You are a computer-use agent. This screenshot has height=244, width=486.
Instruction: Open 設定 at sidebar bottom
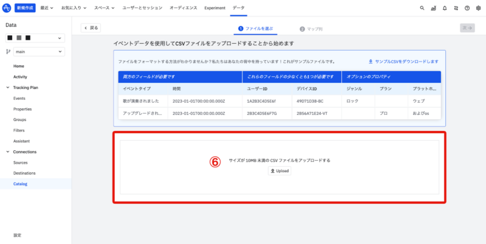(18, 235)
